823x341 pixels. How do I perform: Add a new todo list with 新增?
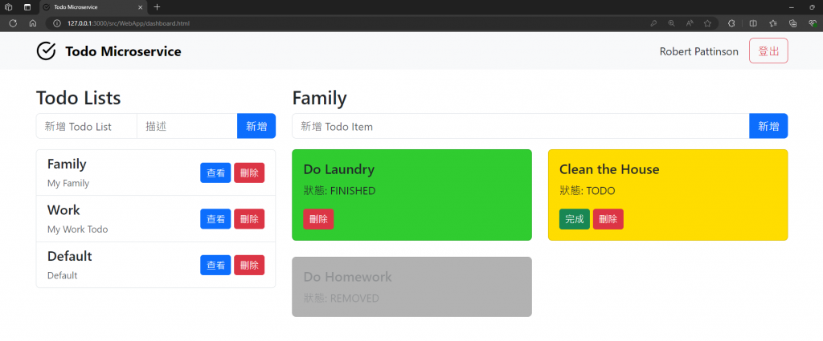coord(256,126)
